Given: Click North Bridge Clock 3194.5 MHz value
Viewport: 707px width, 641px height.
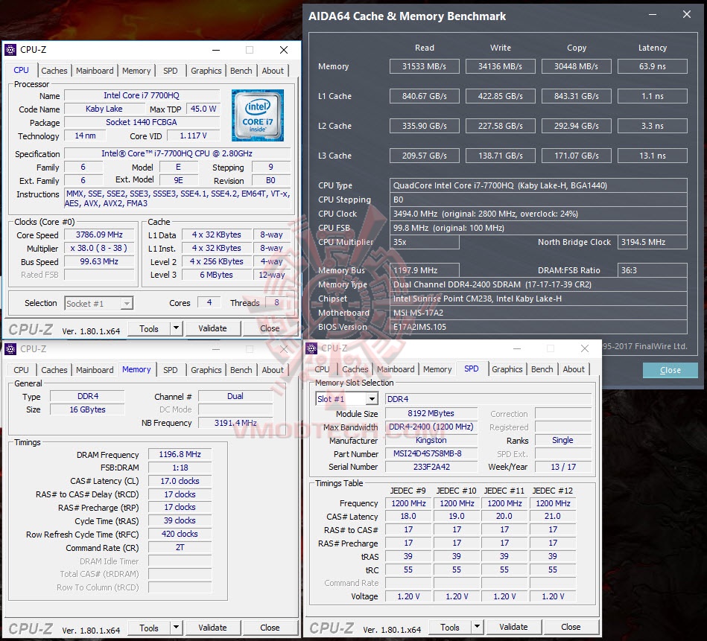Looking at the screenshot, I should click(653, 242).
